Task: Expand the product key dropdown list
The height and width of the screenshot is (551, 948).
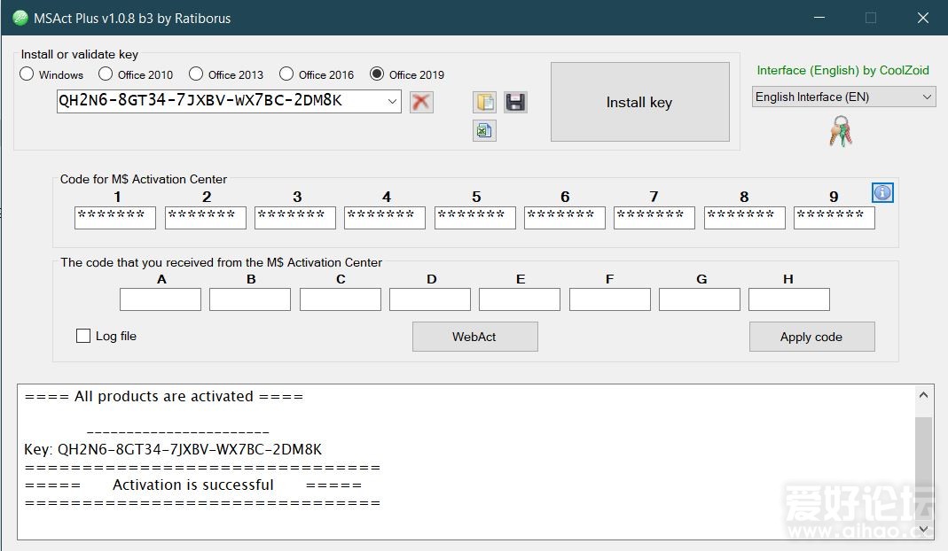Action: pyautogui.click(x=393, y=102)
